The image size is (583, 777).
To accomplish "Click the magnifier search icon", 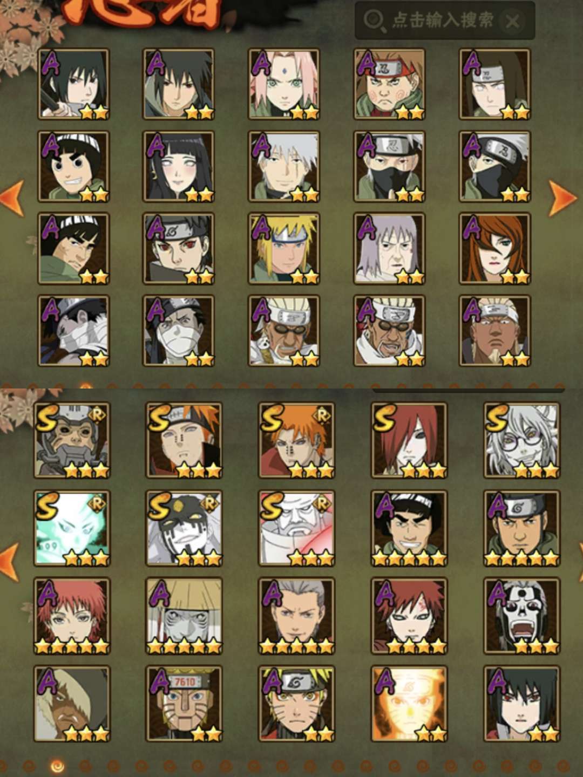I will pos(374,21).
